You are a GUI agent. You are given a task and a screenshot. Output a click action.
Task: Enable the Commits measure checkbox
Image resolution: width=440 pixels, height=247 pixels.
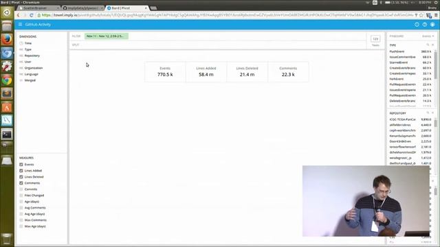[x=21, y=189]
